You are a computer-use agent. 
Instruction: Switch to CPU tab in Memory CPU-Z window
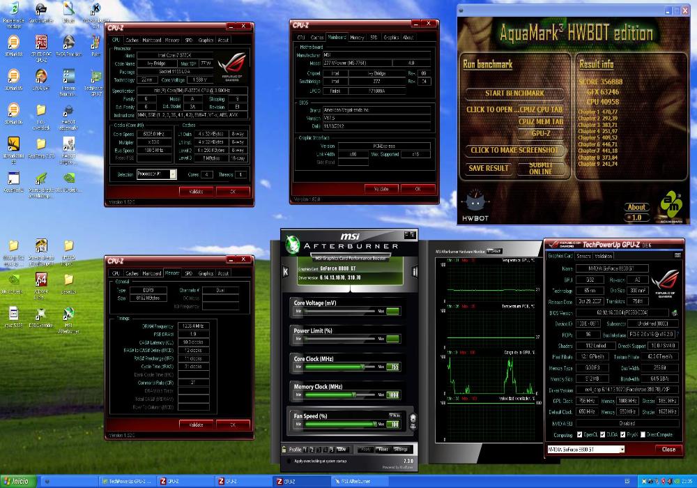tap(116, 273)
